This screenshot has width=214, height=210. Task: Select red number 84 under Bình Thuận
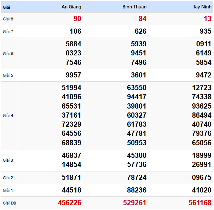click(x=142, y=19)
